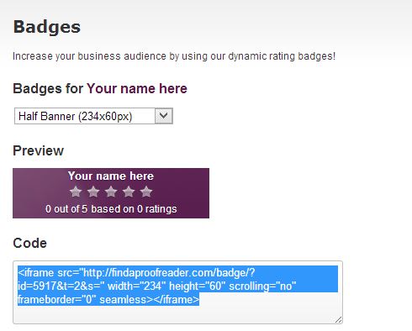This screenshot has width=412, height=331.
Task: Click the fourth star in the badge preview
Action: (129, 192)
